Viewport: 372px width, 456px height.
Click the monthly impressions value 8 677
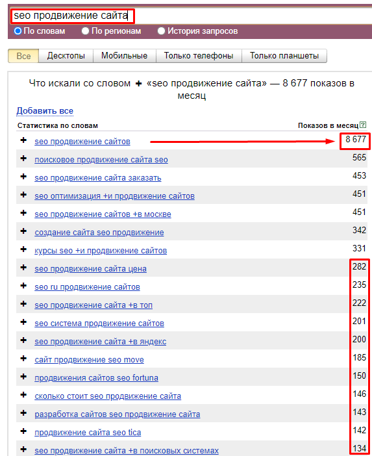355,139
